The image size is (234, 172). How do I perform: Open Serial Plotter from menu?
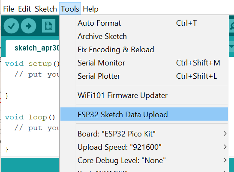tap(144, 76)
